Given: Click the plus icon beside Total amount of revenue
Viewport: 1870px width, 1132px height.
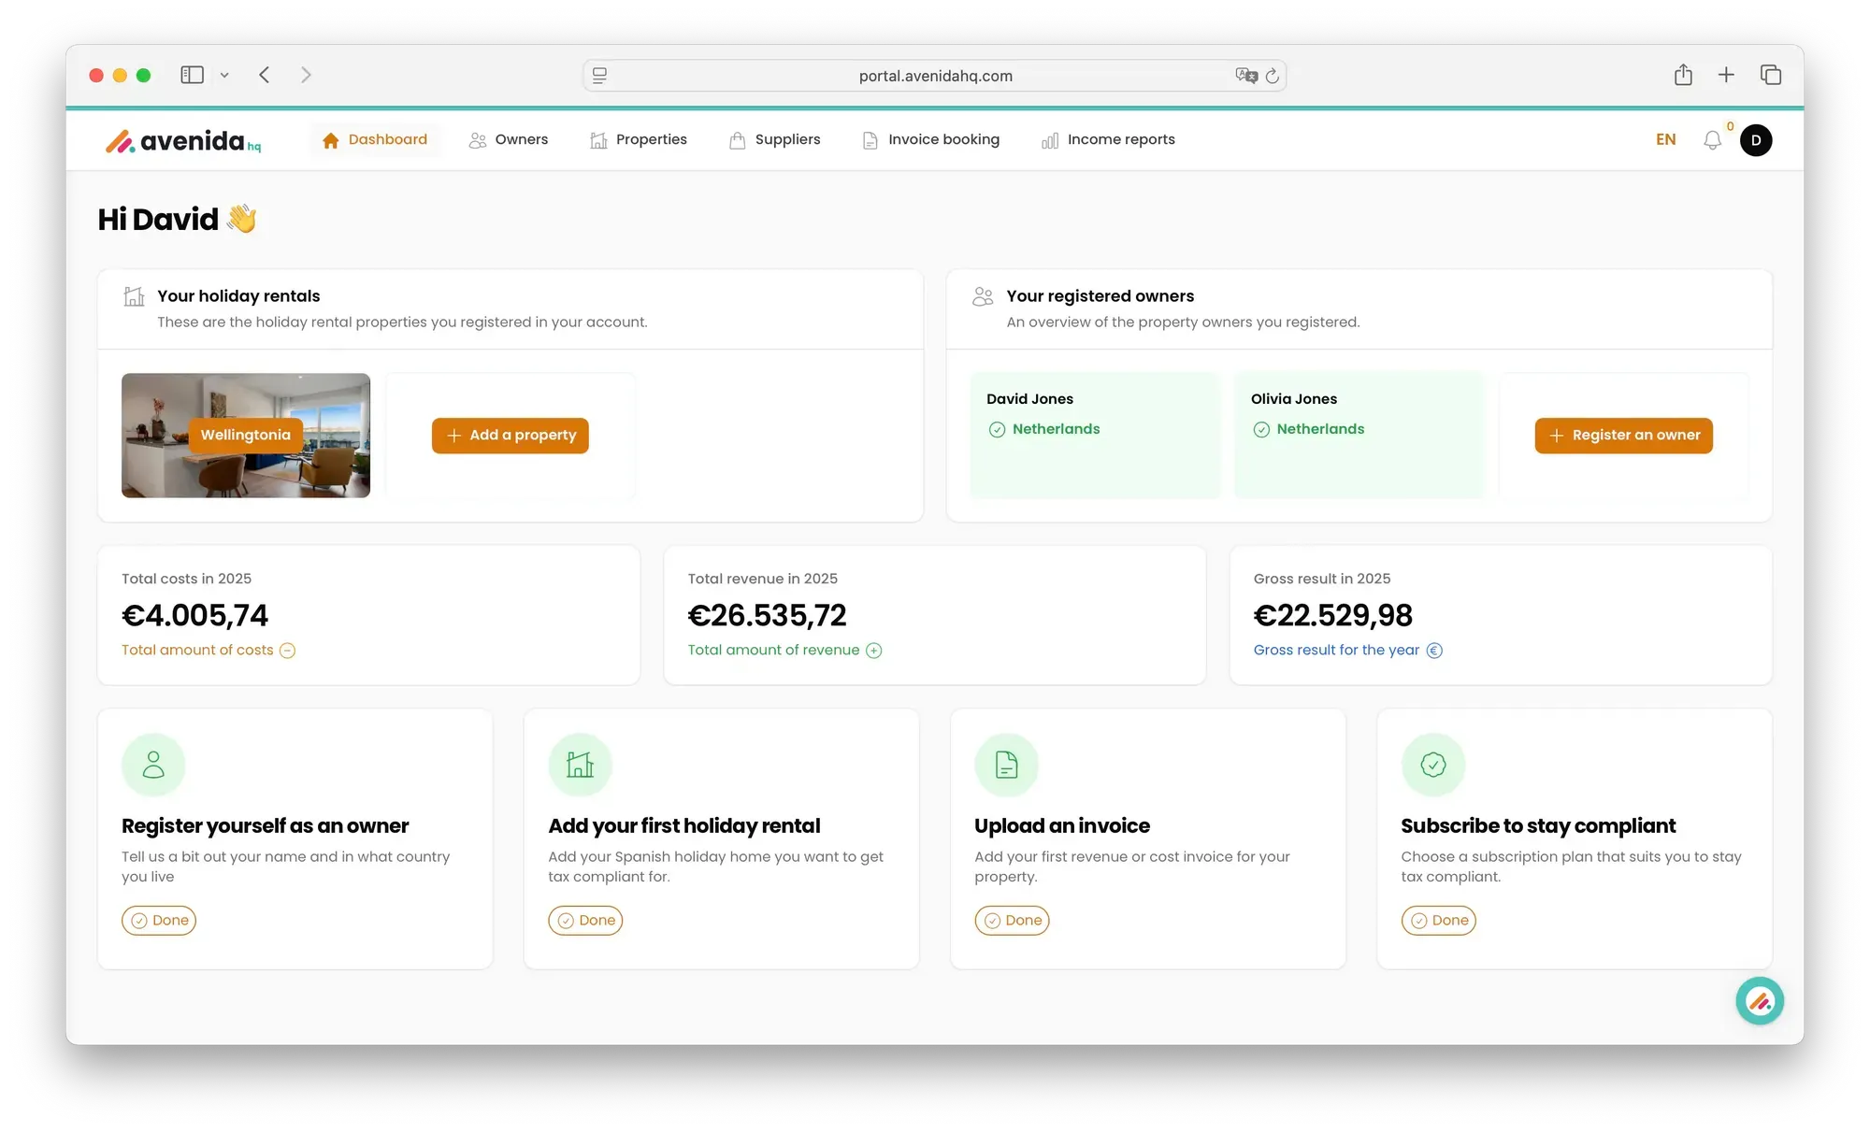Looking at the screenshot, I should pos(874,651).
